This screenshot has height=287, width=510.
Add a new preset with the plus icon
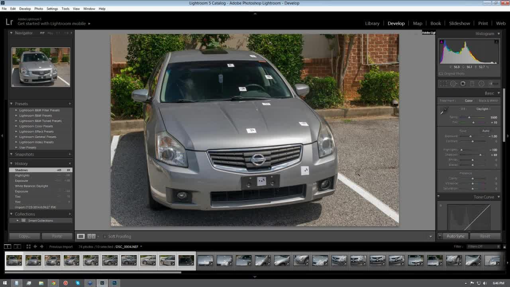pos(70,104)
